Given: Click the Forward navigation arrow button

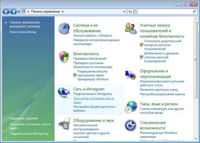Looking at the screenshot, I should (13, 11).
